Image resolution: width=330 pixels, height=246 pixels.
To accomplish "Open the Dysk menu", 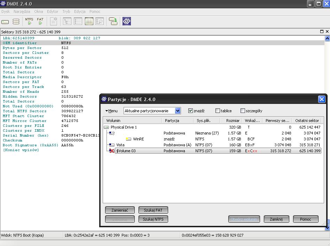I will [x=6, y=11].
